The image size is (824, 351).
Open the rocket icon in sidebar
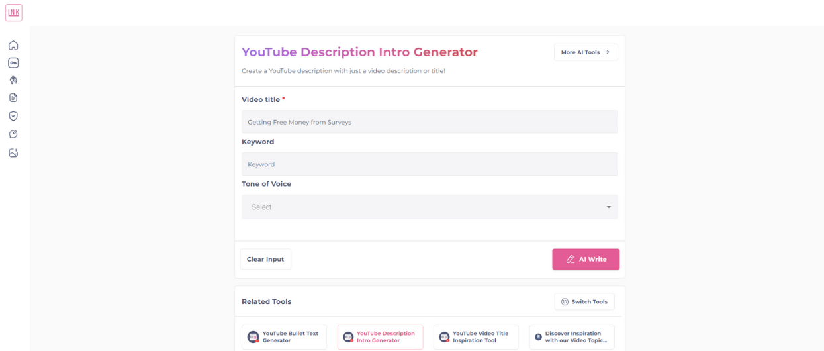pyautogui.click(x=13, y=80)
